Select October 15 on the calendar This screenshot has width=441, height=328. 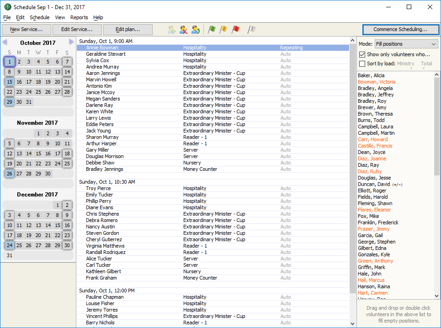coord(10,82)
